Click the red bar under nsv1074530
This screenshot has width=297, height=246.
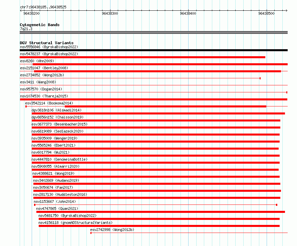pos(154,99)
